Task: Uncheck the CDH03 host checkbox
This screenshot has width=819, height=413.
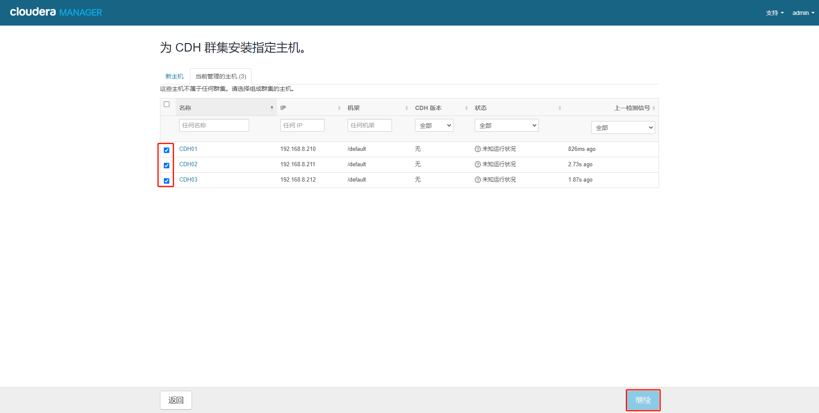Action: (x=166, y=181)
